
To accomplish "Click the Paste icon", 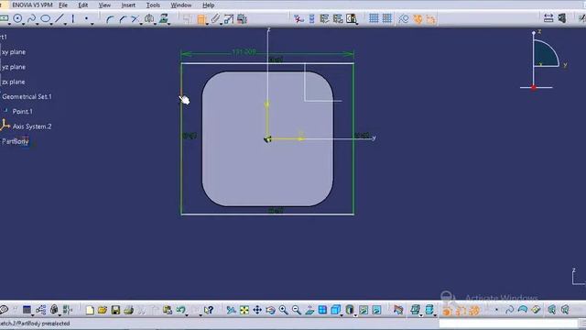I will [167, 310].
